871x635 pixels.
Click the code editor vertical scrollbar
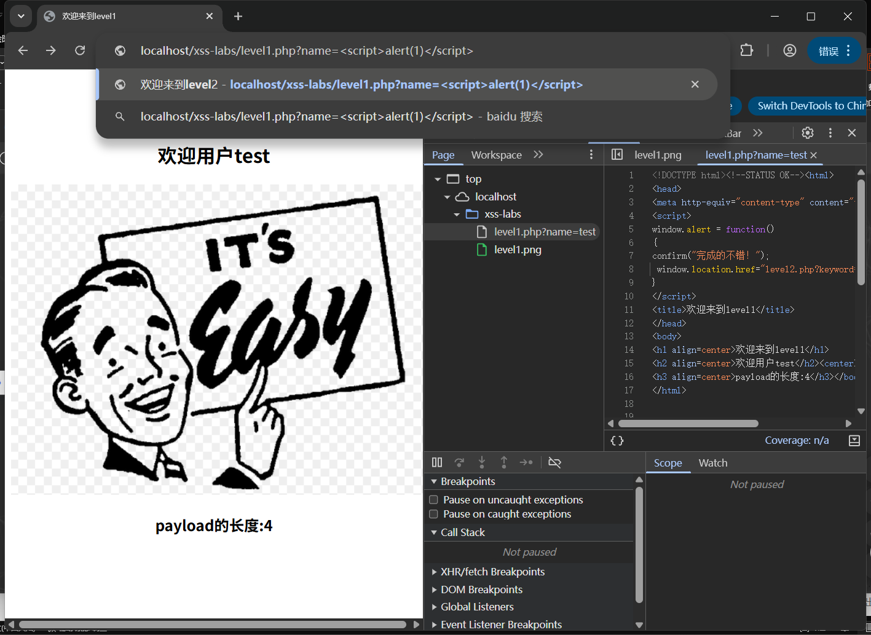tap(861, 232)
